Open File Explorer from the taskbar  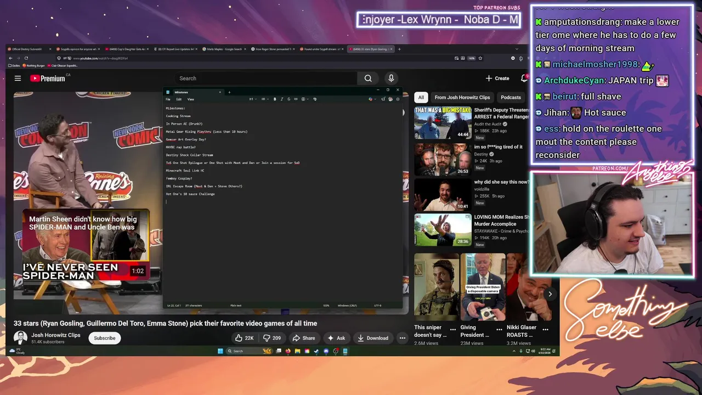297,351
